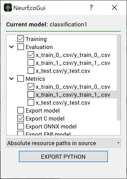Click the vertical scrollbar of the list
The width and height of the screenshot is (127, 179).
(x=119, y=78)
